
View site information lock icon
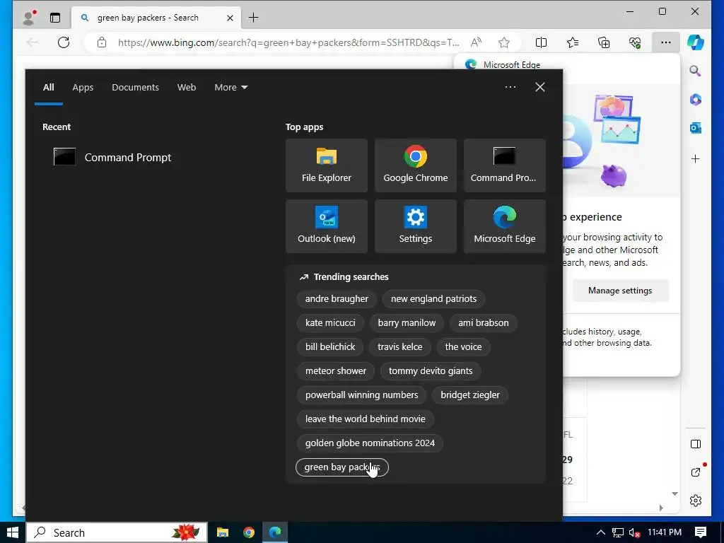click(102, 42)
